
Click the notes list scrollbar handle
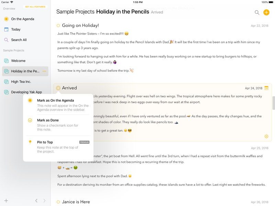point(274,103)
